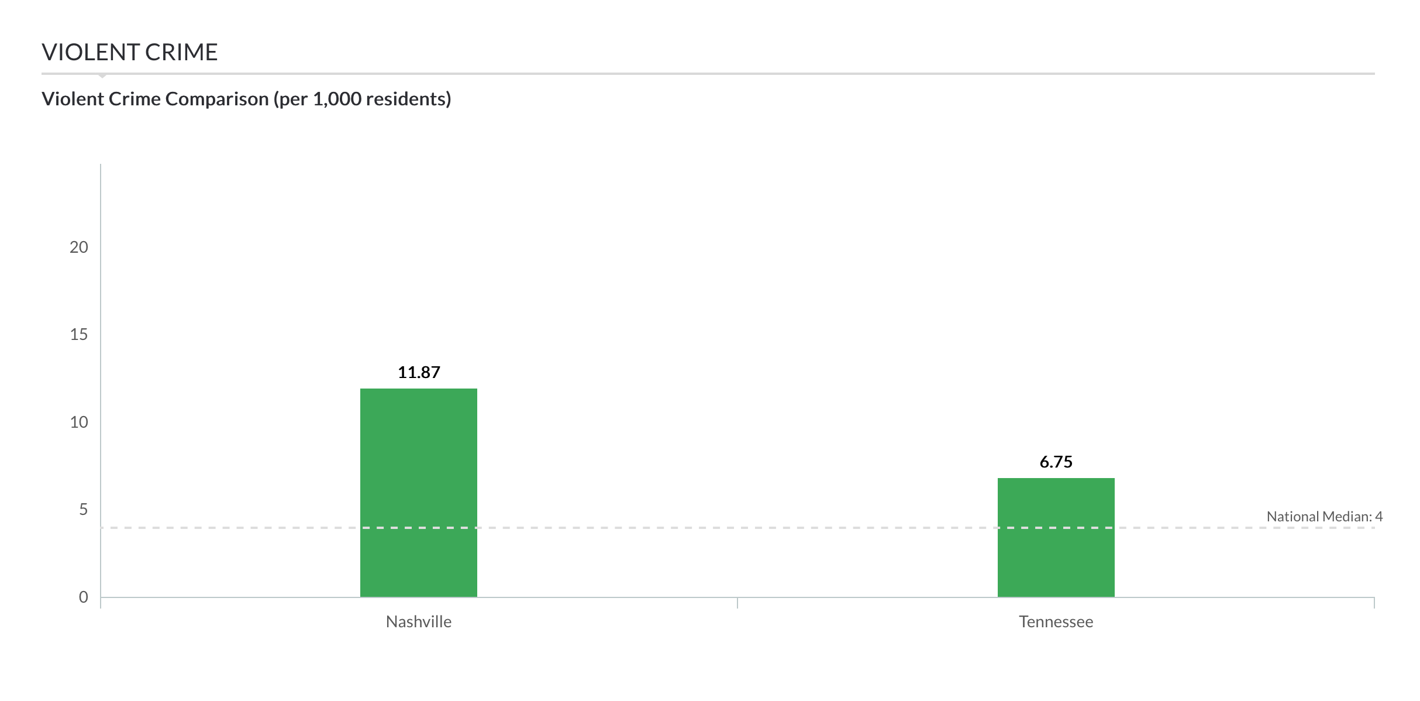1420x701 pixels.
Task: Click the Tennessee axis label
Action: [x=1056, y=621]
